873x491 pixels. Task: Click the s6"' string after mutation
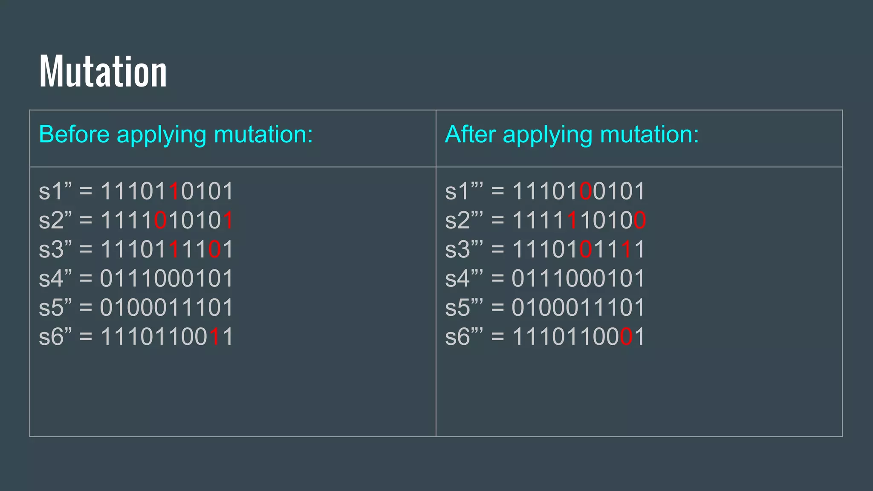pos(545,337)
